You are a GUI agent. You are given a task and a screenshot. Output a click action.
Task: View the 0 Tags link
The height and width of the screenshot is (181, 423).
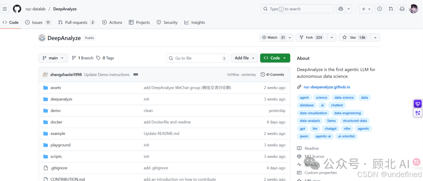tap(105, 58)
